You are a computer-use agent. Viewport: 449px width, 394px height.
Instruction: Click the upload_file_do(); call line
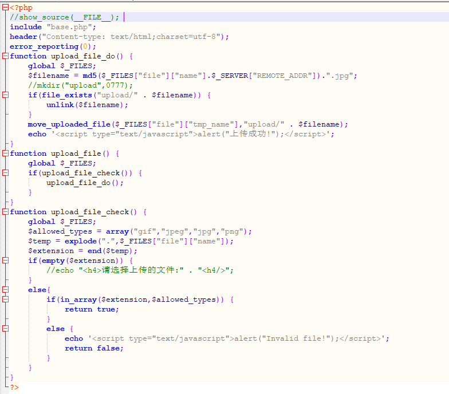click(x=85, y=183)
